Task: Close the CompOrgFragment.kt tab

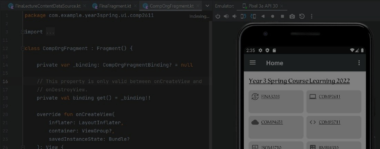Action: click(x=198, y=6)
